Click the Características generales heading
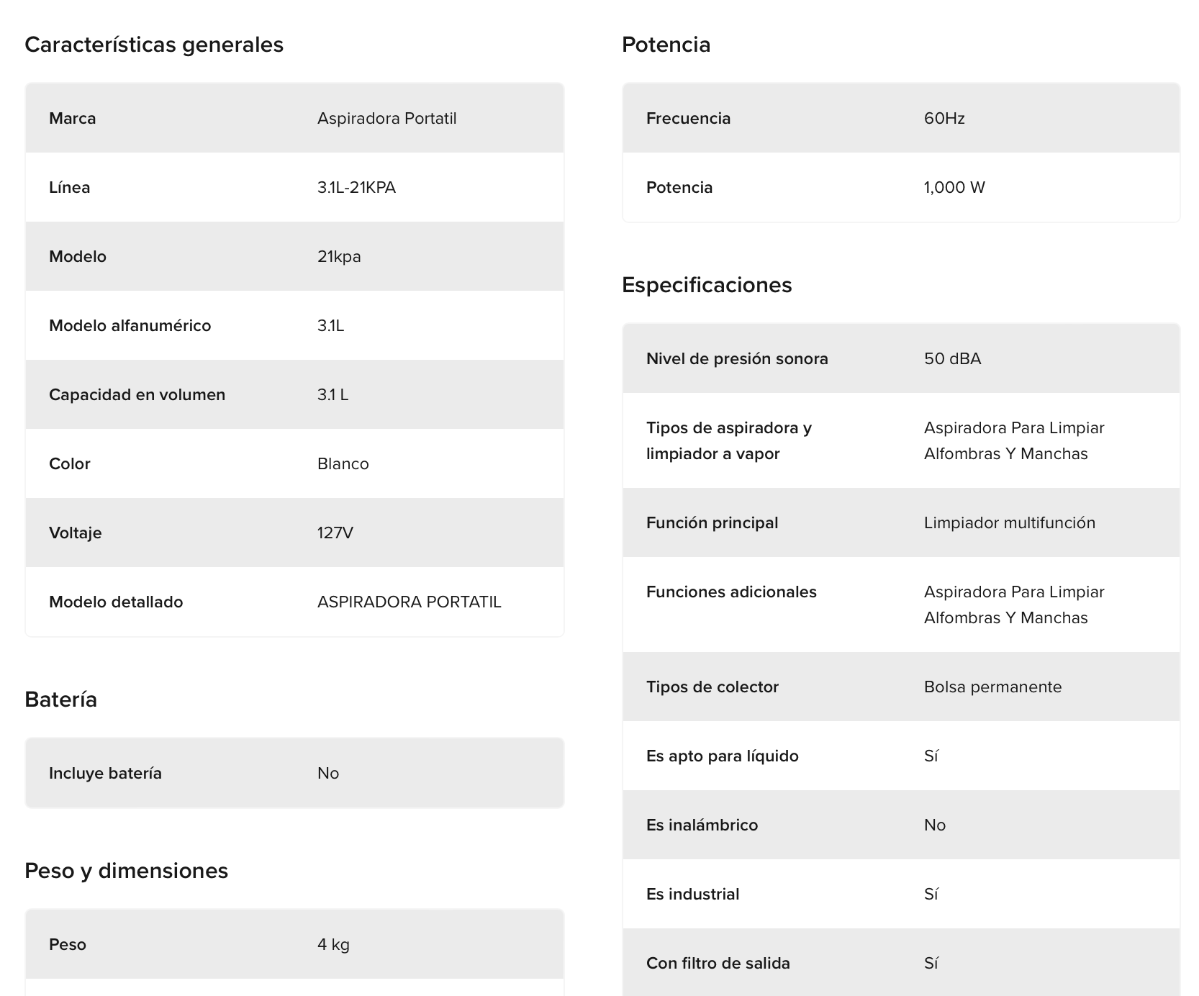This screenshot has height=996, width=1199. click(154, 45)
